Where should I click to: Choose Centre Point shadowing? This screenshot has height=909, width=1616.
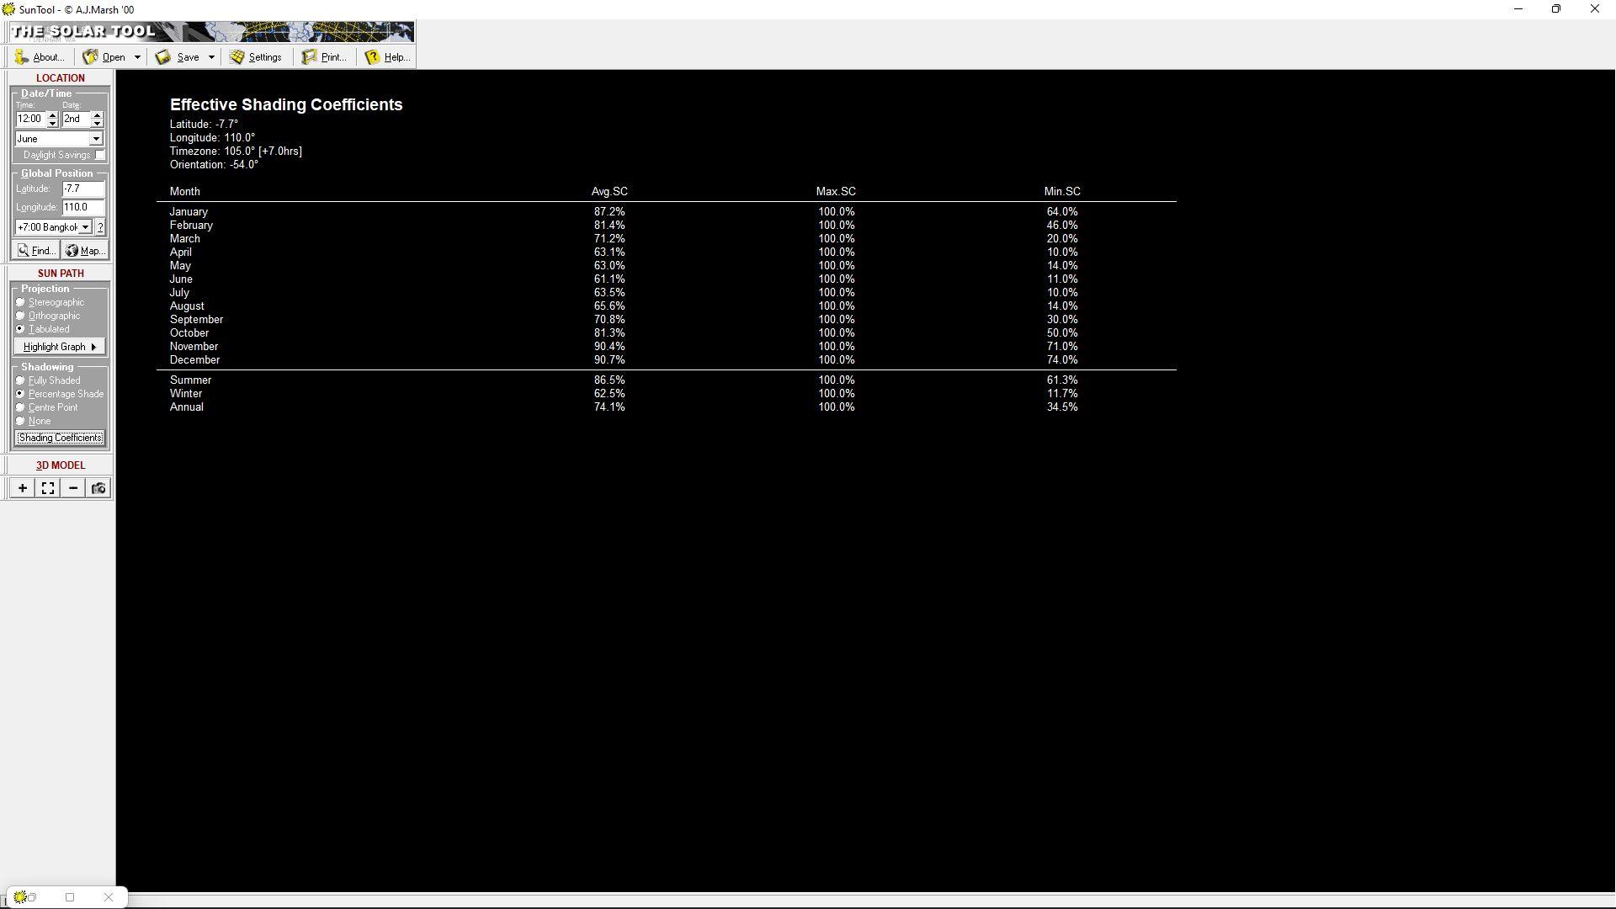tap(20, 407)
